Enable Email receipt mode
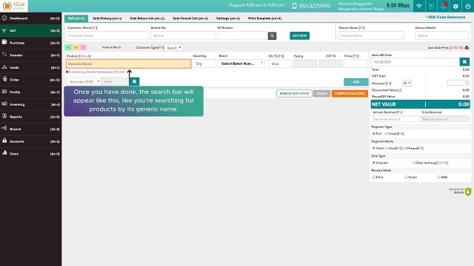This screenshot has width=474, height=266. (407, 177)
